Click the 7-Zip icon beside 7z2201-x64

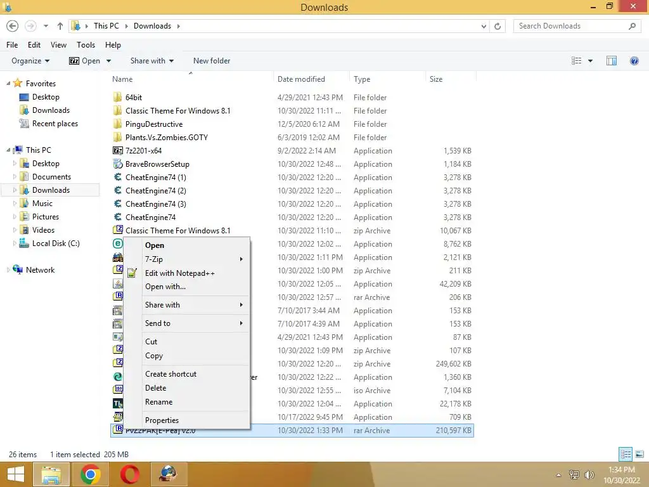[x=117, y=151]
